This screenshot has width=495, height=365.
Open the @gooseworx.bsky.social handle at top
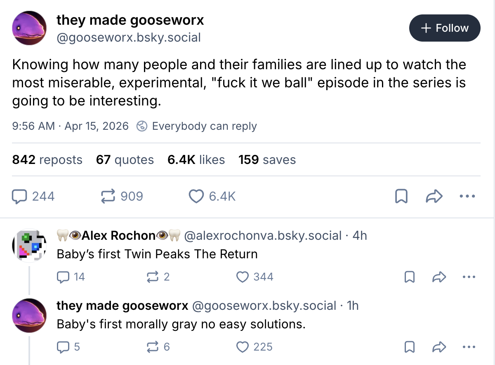tap(128, 38)
